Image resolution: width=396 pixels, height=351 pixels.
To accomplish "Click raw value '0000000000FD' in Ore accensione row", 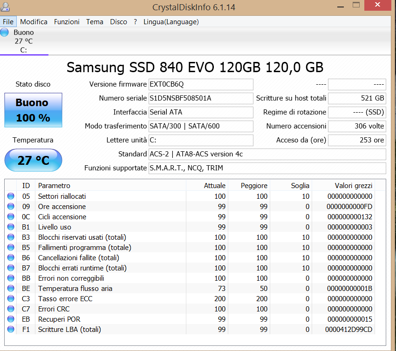I will [x=349, y=207].
